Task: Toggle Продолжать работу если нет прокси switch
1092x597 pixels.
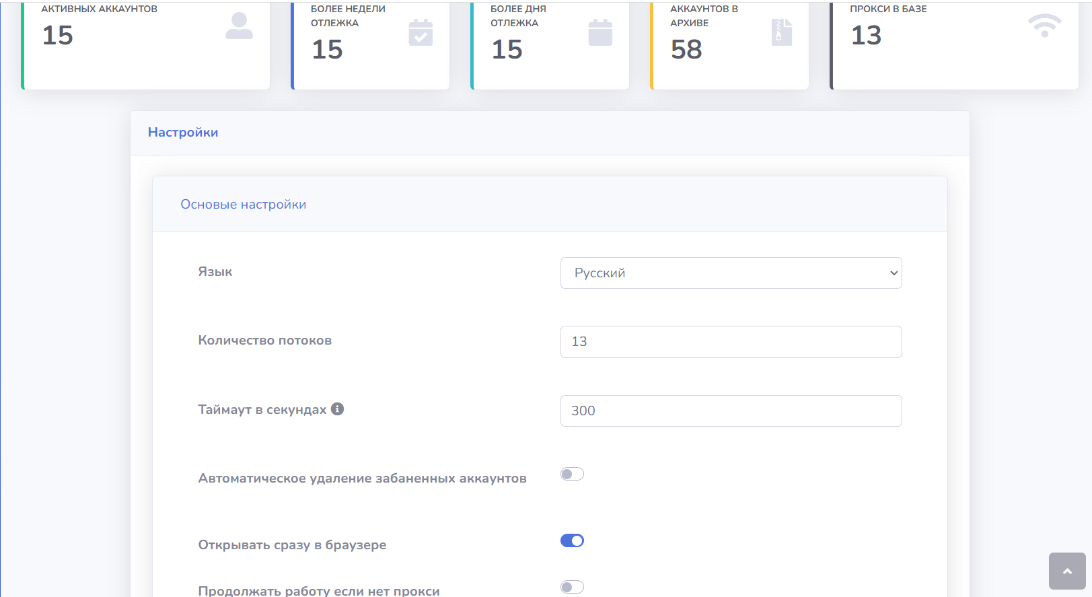Action: (x=572, y=588)
